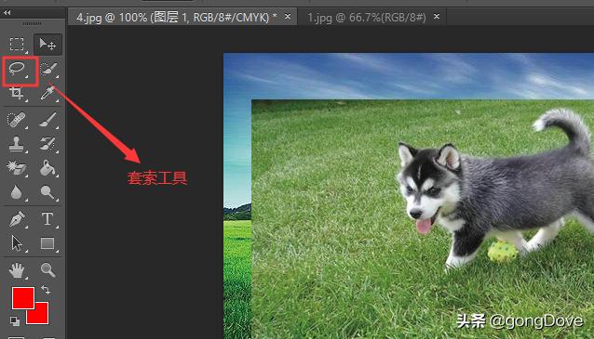Viewport: 594px width, 339px height.
Task: Select the Eyedropper tool
Action: [x=48, y=93]
